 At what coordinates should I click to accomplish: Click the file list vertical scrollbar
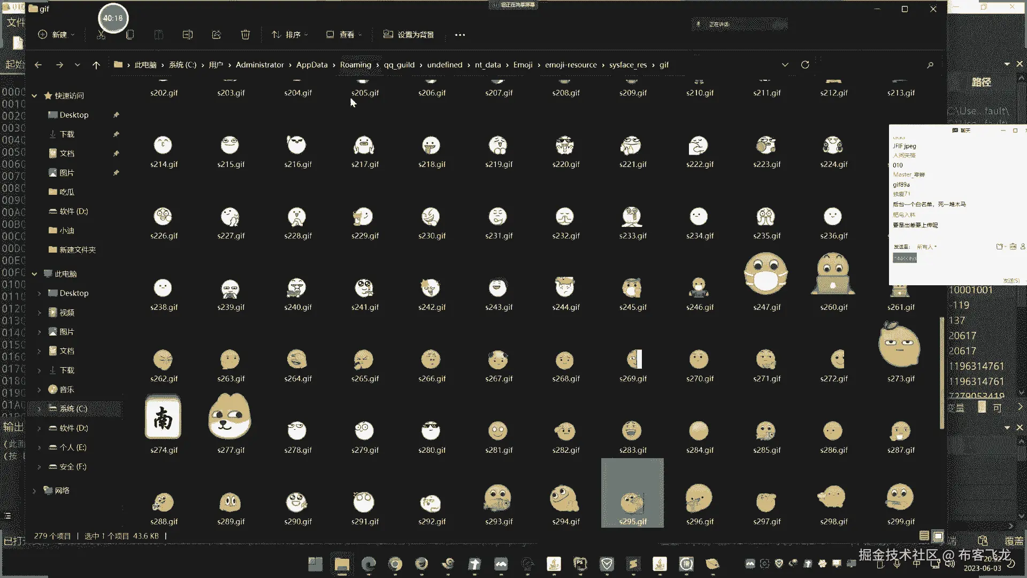(942, 372)
